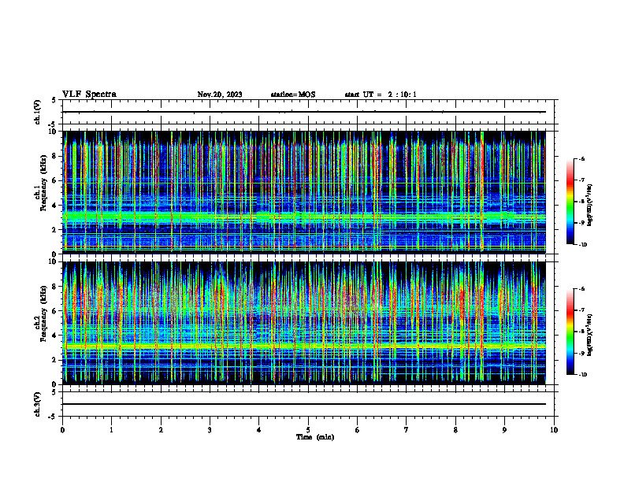
Task: Click time axis tick label "3"
Action: [210, 430]
